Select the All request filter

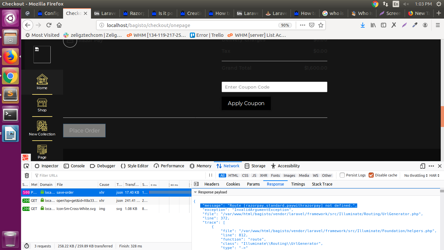[x=222, y=175]
